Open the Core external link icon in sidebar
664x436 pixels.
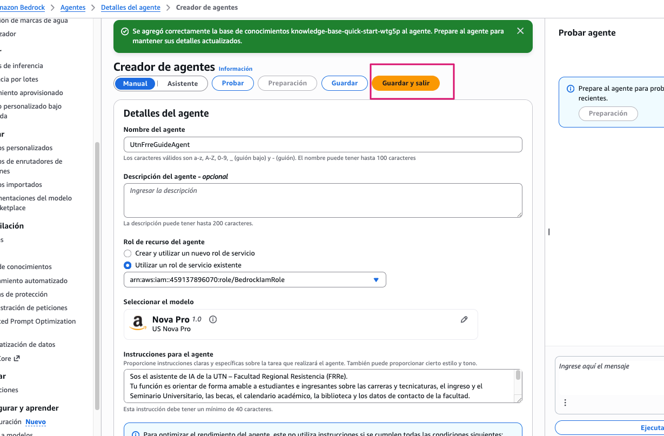click(17, 358)
